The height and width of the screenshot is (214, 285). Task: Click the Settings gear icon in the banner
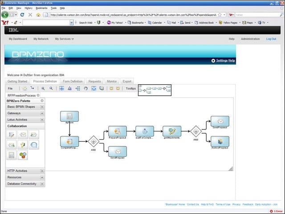213,61
